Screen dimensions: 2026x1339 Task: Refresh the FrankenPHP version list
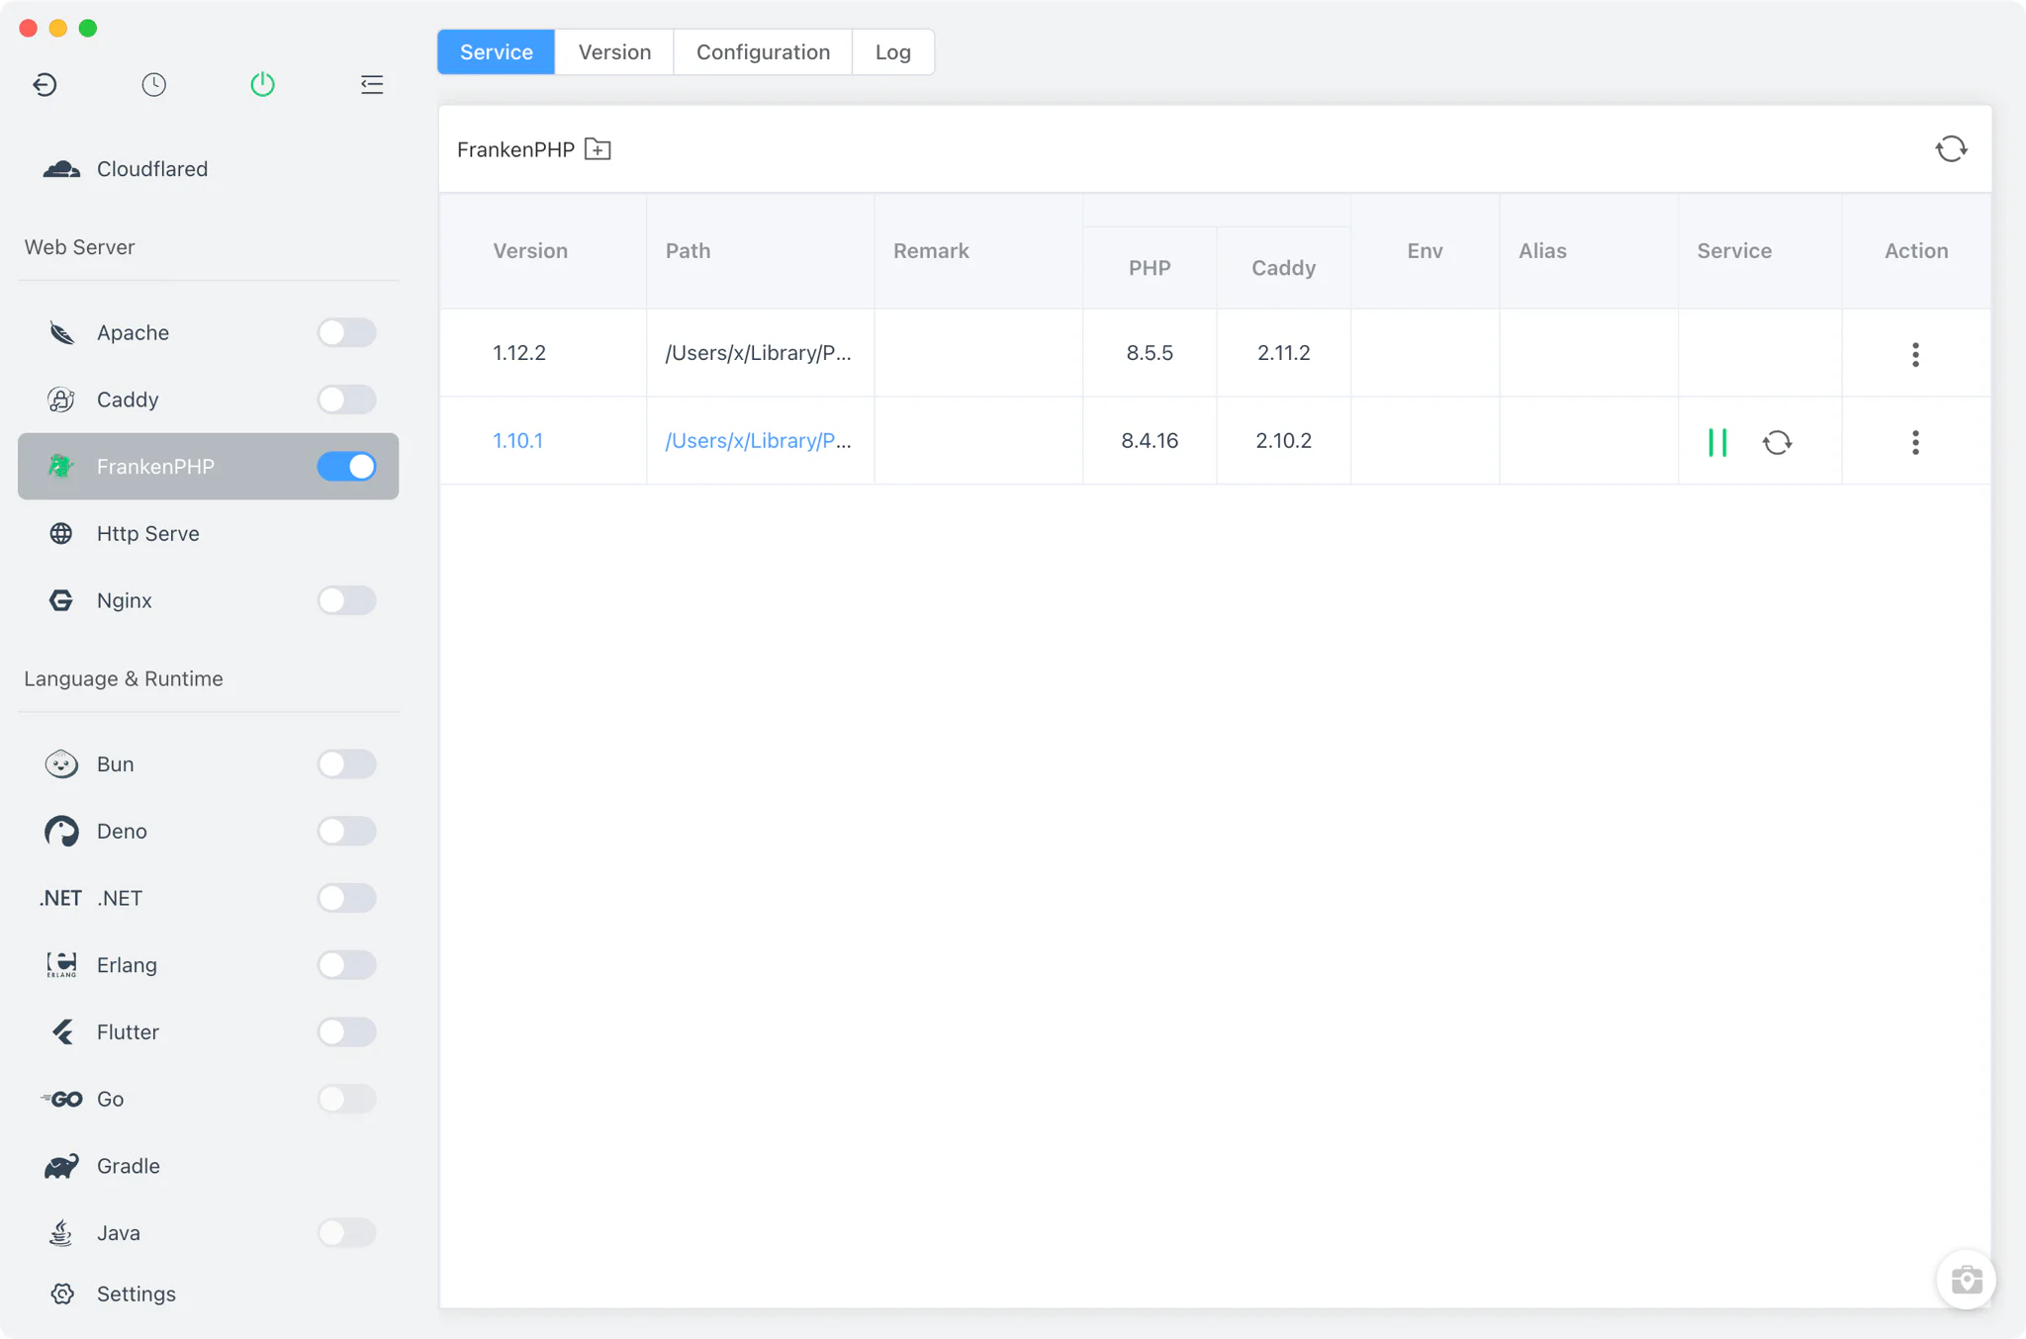click(x=1951, y=149)
